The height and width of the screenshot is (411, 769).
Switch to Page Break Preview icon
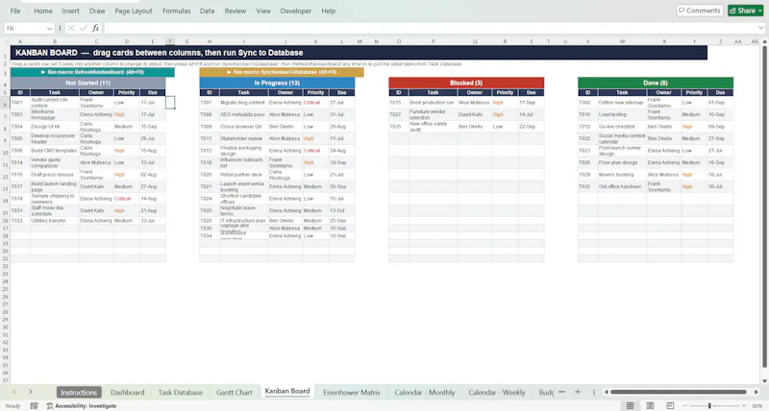pos(670,405)
